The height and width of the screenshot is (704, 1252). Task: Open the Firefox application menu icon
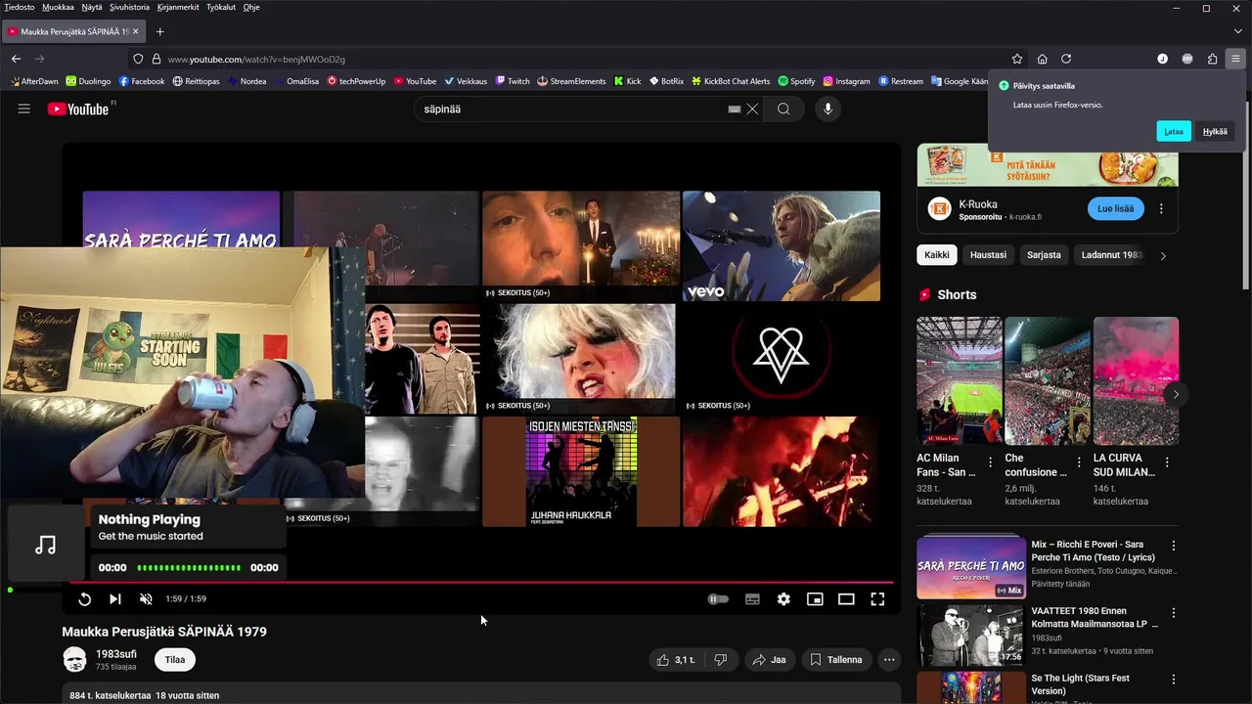[1235, 59]
